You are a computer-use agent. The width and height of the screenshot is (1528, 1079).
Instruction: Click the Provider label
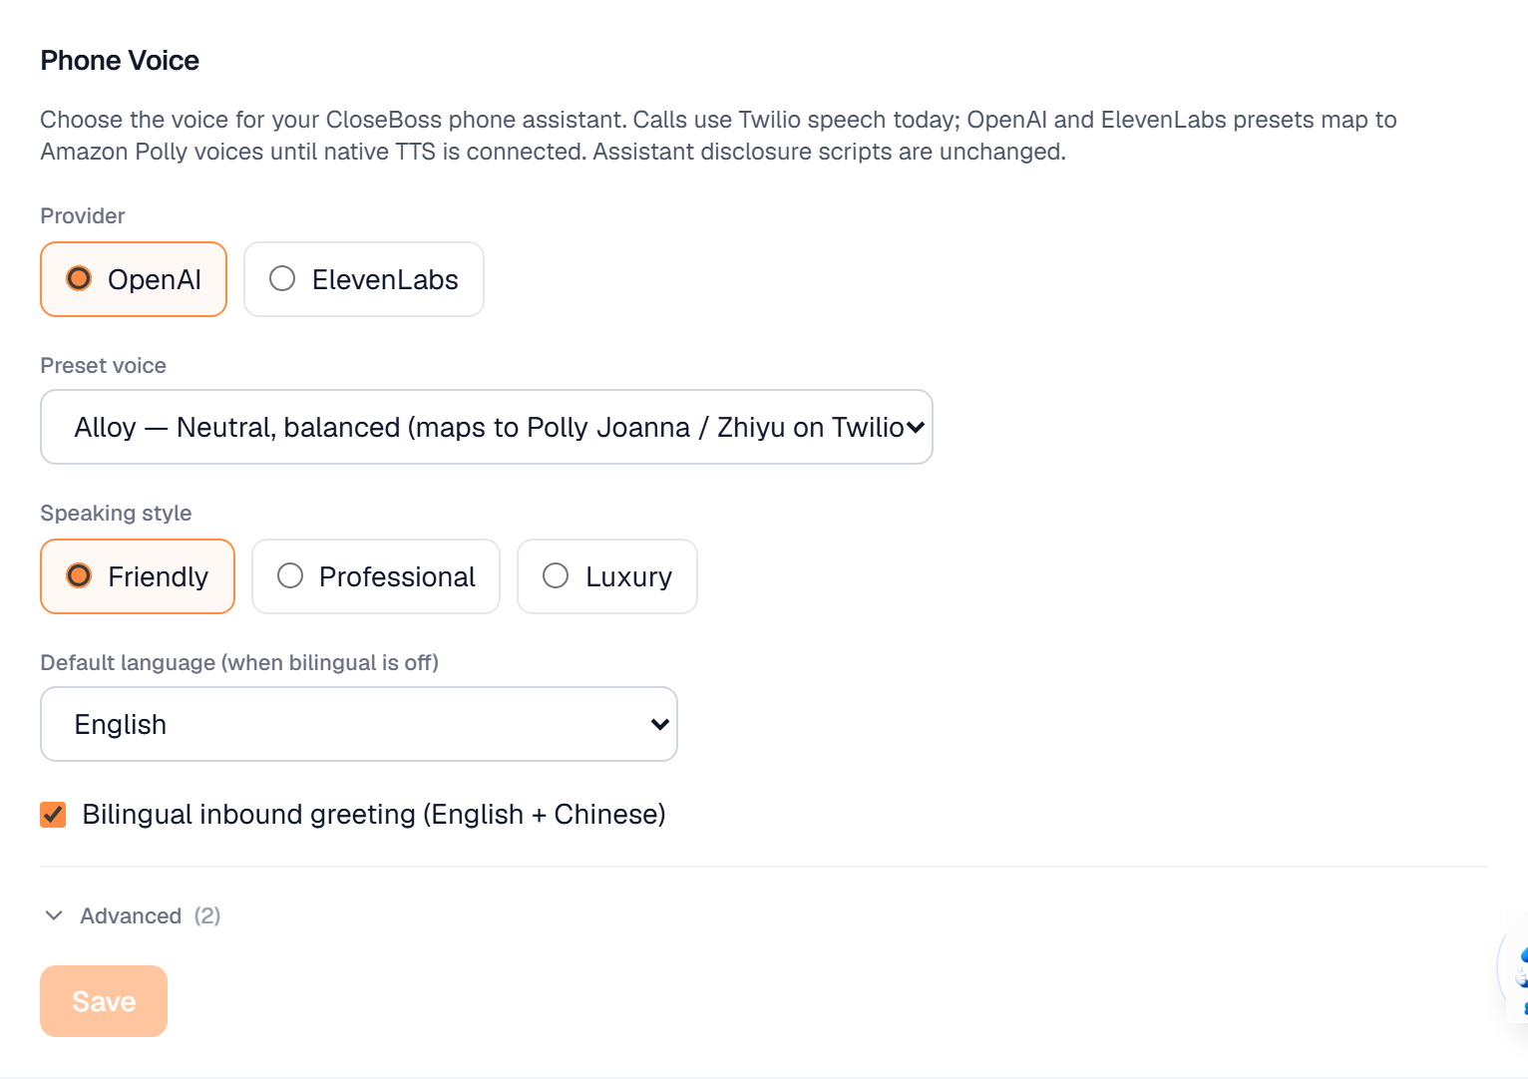83,216
